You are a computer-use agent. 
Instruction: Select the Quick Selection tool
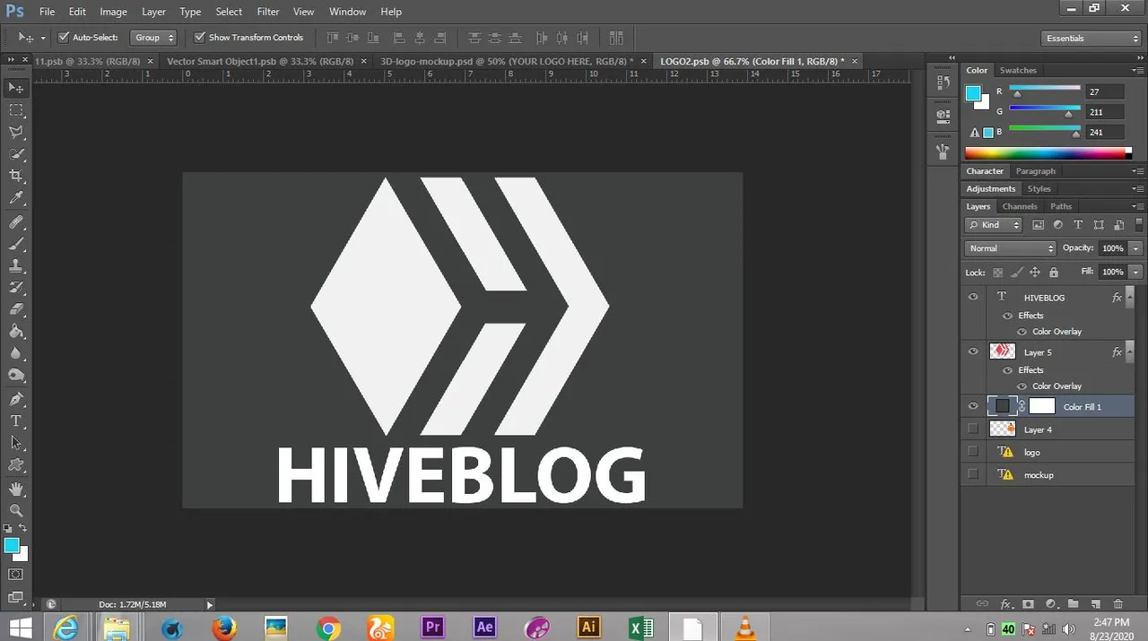coord(16,154)
